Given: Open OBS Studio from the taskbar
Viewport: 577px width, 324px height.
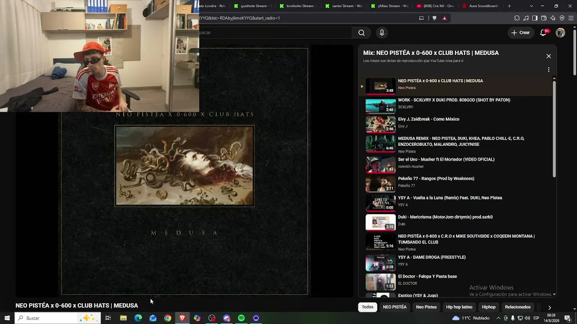Looking at the screenshot, I should [x=212, y=318].
